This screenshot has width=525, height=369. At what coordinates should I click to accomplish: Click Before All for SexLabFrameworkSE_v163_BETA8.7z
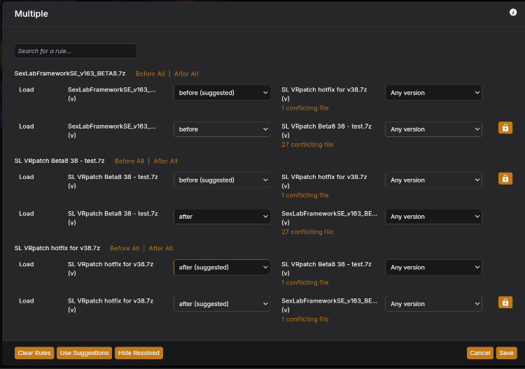click(x=150, y=74)
